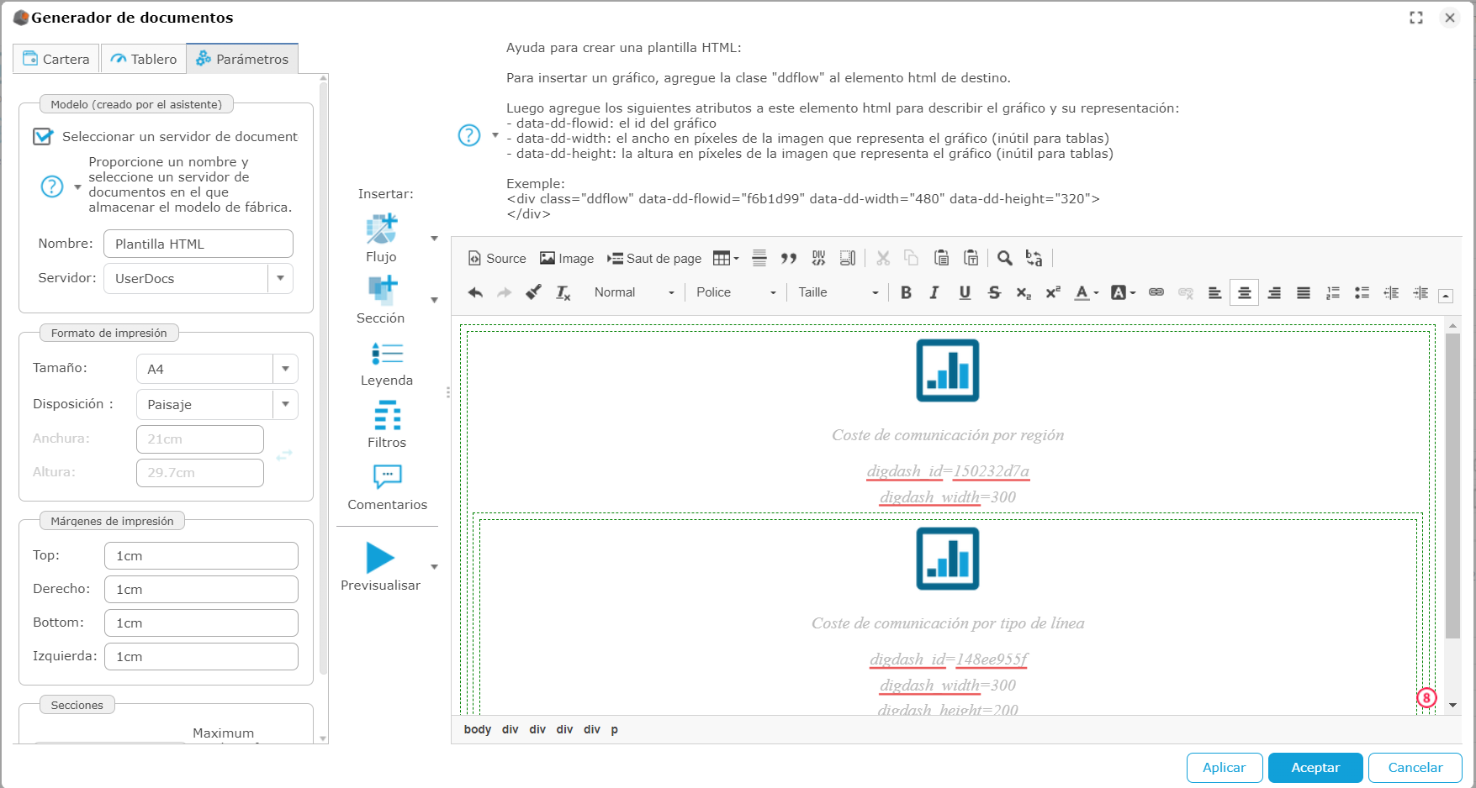Viewport: 1476px width, 788px height.
Task: Switch to the Tablero tab
Action: pos(144,59)
